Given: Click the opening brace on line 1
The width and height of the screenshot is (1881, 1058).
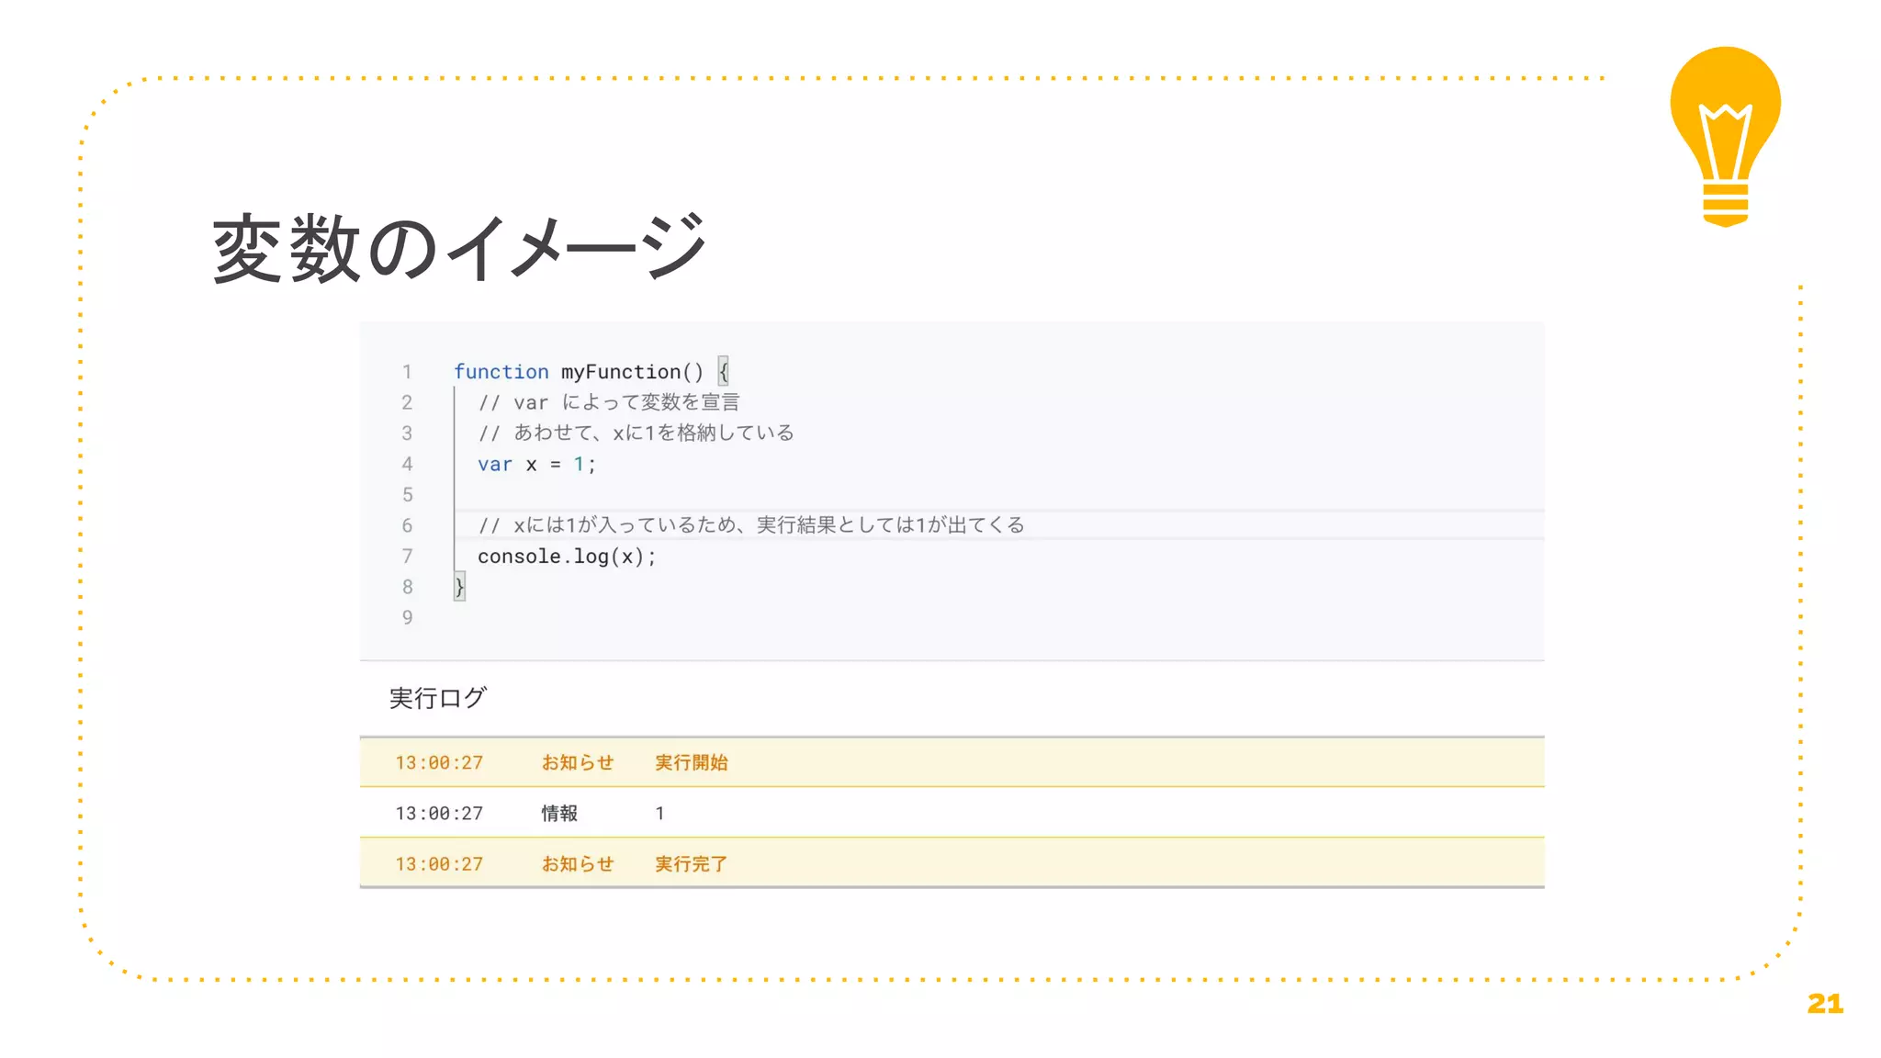Looking at the screenshot, I should 724,372.
